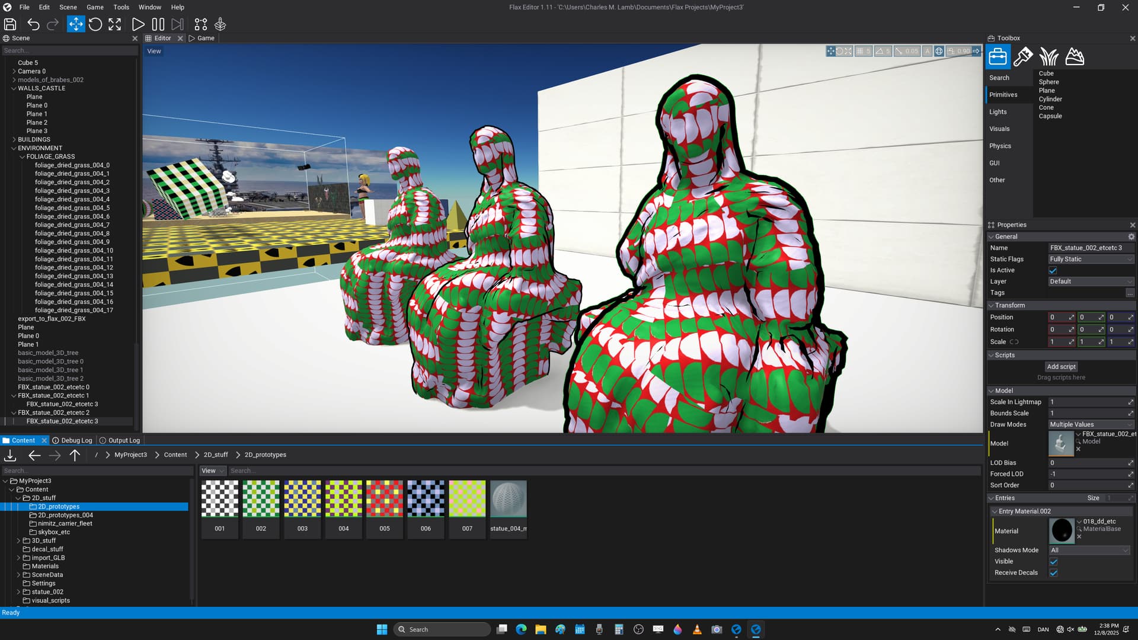Collapse the WALLS_CASTLE tree node
This screenshot has height=640, width=1138.
[x=14, y=88]
